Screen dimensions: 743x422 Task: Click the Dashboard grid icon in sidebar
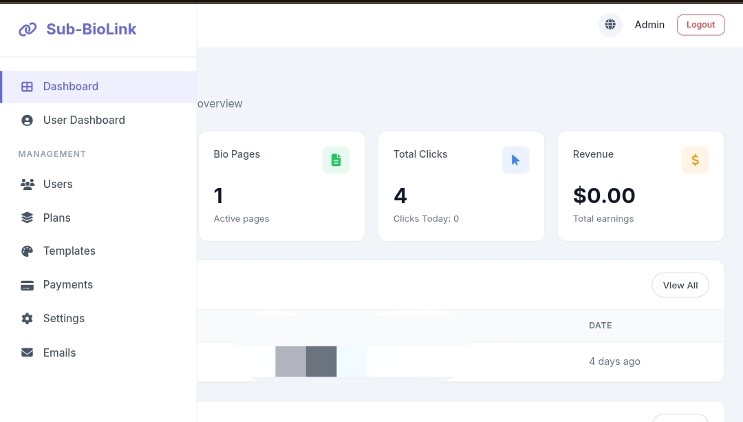pyautogui.click(x=27, y=86)
